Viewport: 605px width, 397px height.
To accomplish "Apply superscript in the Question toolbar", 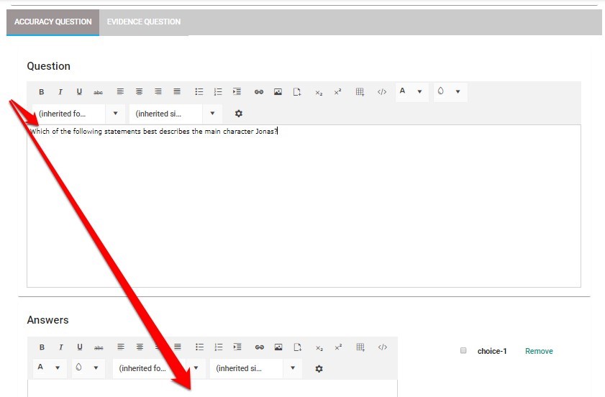I will [x=338, y=92].
